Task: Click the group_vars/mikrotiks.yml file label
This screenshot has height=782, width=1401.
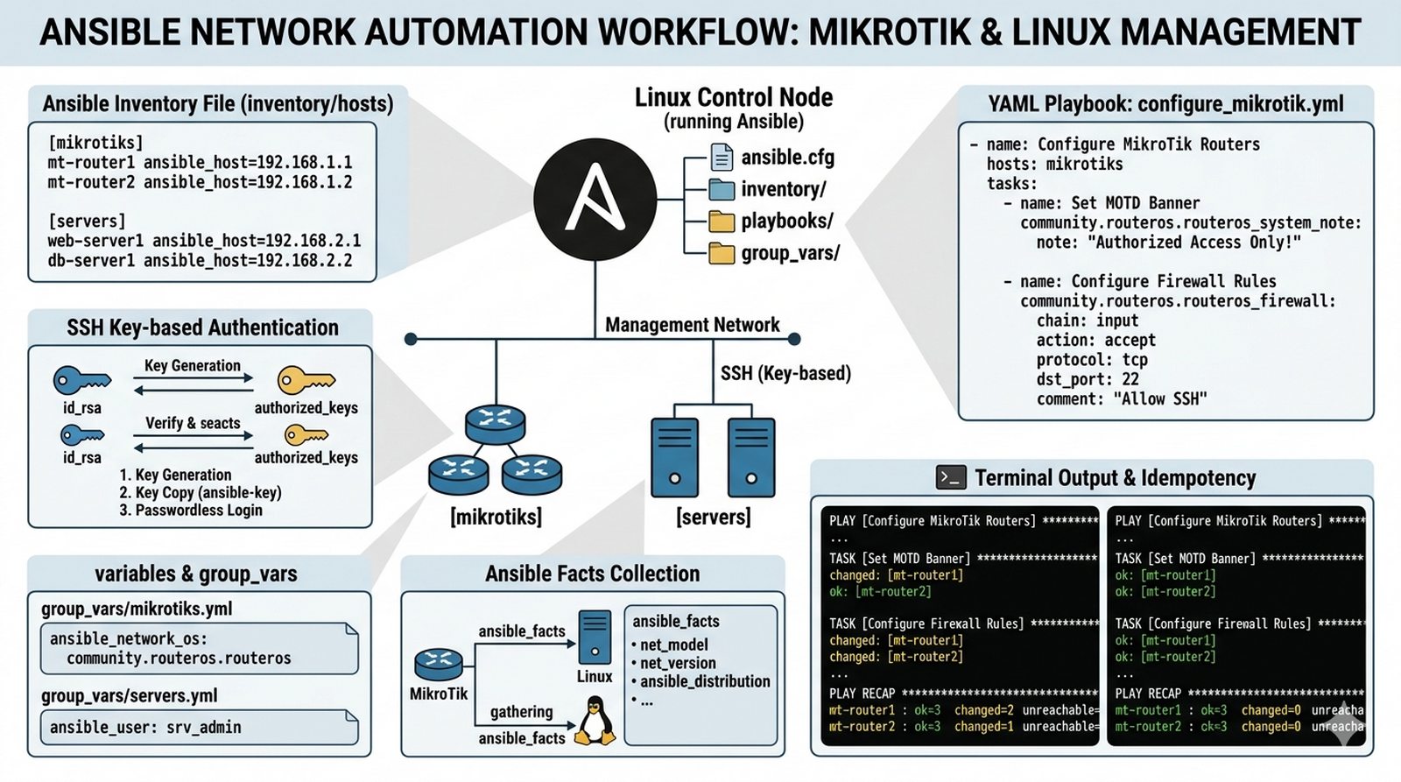Action: (x=137, y=609)
